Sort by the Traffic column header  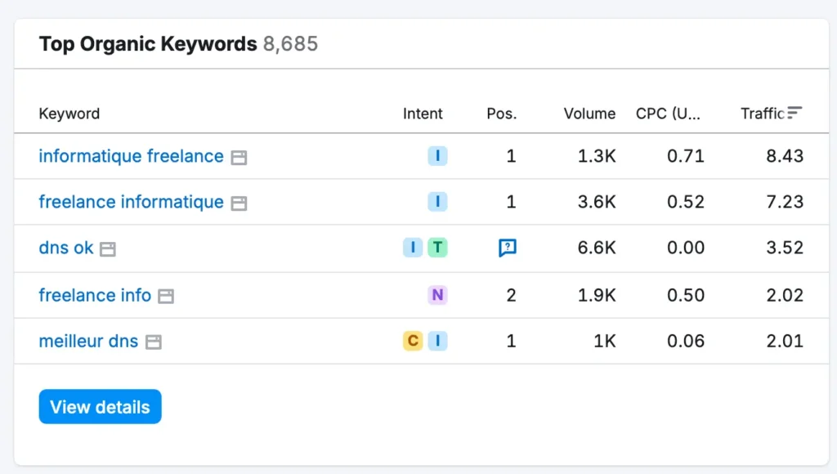pos(763,114)
